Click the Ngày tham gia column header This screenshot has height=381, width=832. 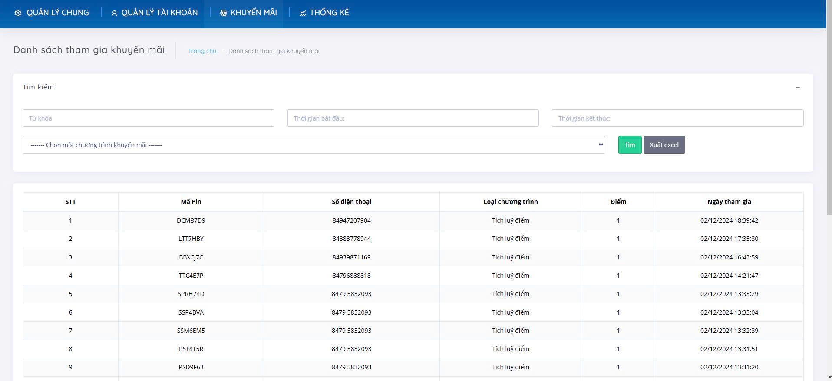coord(729,202)
